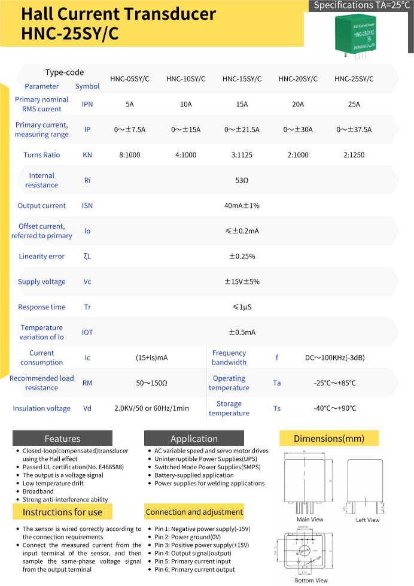Select the Frequency bandwidth value DC~100KHz

(334, 358)
